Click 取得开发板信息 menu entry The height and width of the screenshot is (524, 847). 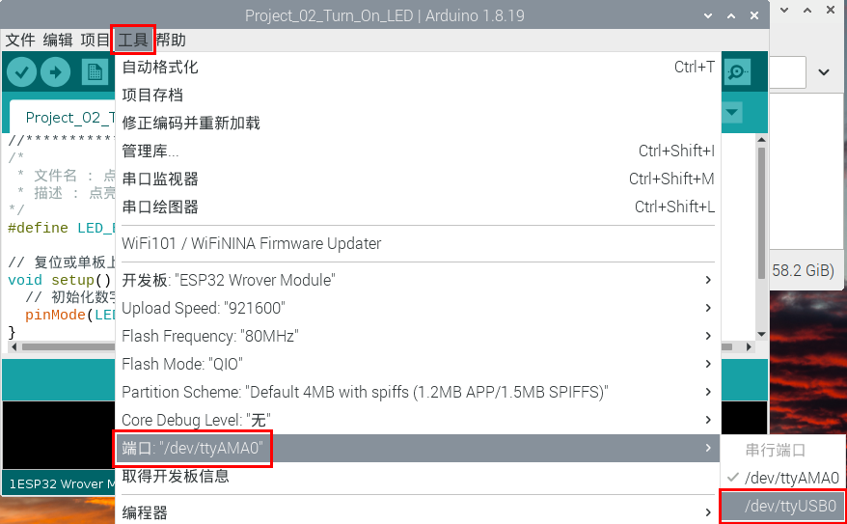[x=176, y=477]
